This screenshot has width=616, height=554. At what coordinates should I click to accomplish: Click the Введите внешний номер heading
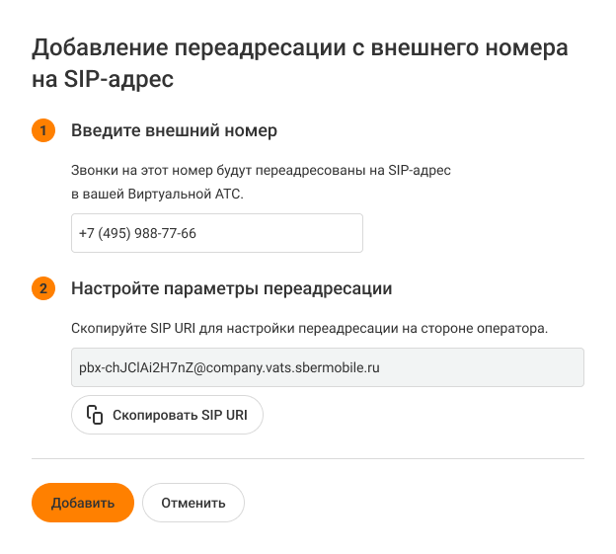pos(174,130)
